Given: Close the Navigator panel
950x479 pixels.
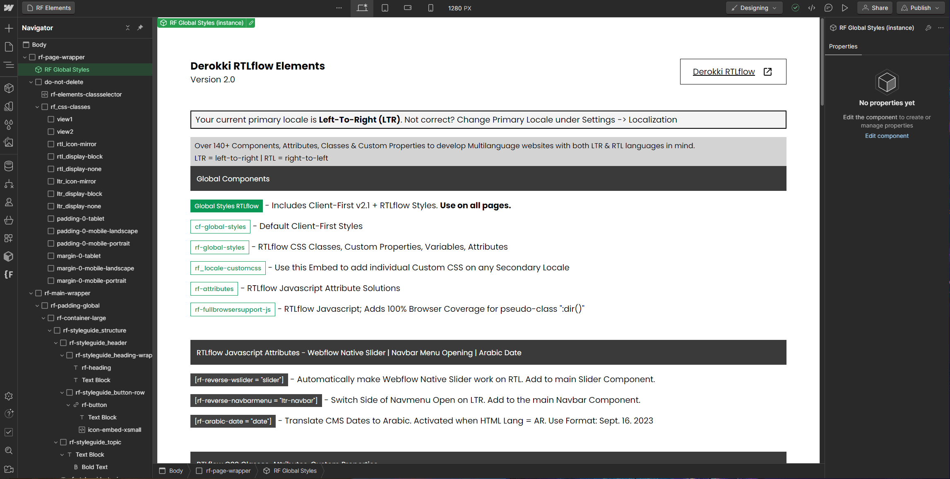Looking at the screenshot, I should (127, 28).
